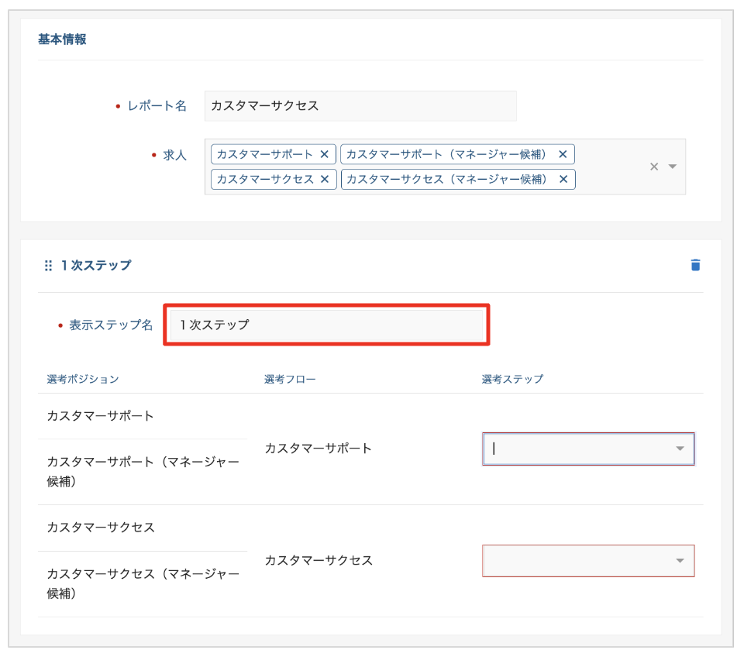Select the レポート名 field label
This screenshot has height=657, width=744.
[x=157, y=106]
